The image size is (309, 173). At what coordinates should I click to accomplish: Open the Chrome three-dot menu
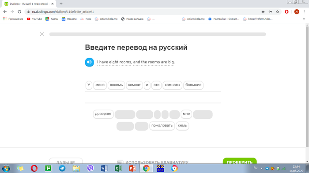[x=304, y=12]
